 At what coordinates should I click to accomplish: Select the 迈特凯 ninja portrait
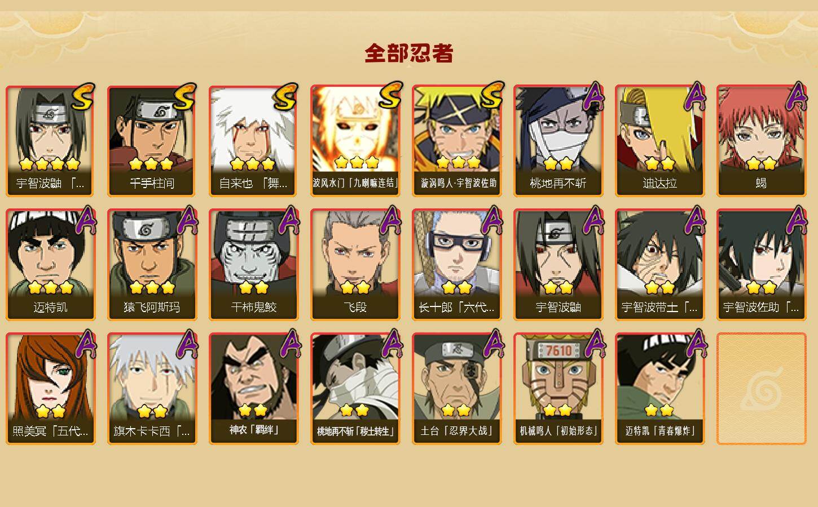coord(50,265)
